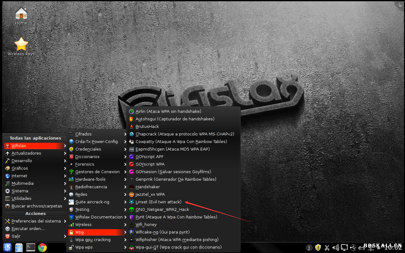Open the KDE application launcher button
Image resolution: width=405 pixels, height=253 pixels.
(8, 247)
